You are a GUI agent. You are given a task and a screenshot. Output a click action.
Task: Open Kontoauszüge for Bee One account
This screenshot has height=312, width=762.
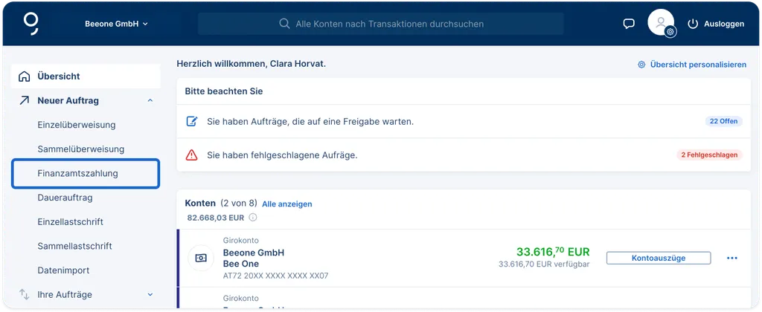coord(659,258)
